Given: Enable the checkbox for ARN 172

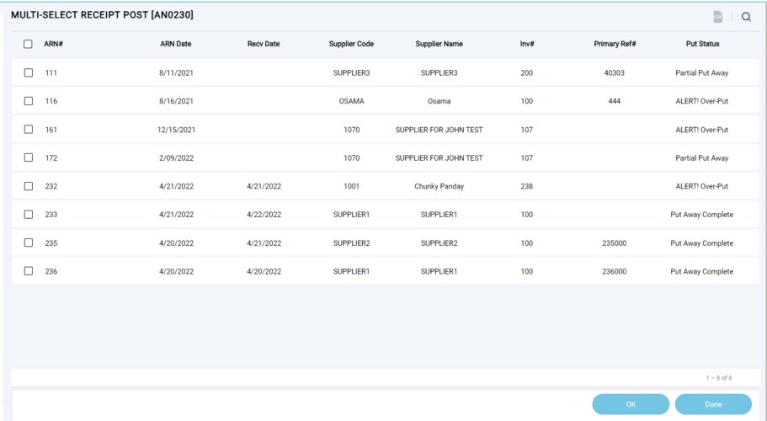Looking at the screenshot, I should click(x=29, y=157).
